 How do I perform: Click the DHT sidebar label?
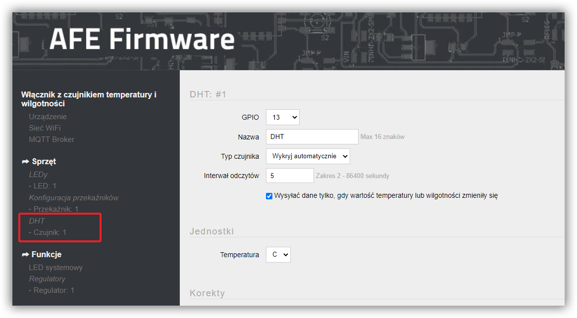(x=37, y=221)
